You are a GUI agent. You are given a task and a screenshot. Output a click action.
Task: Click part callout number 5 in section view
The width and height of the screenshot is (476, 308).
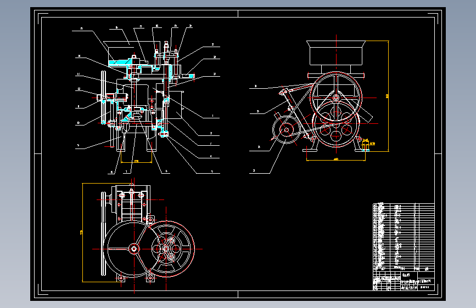point(212,172)
